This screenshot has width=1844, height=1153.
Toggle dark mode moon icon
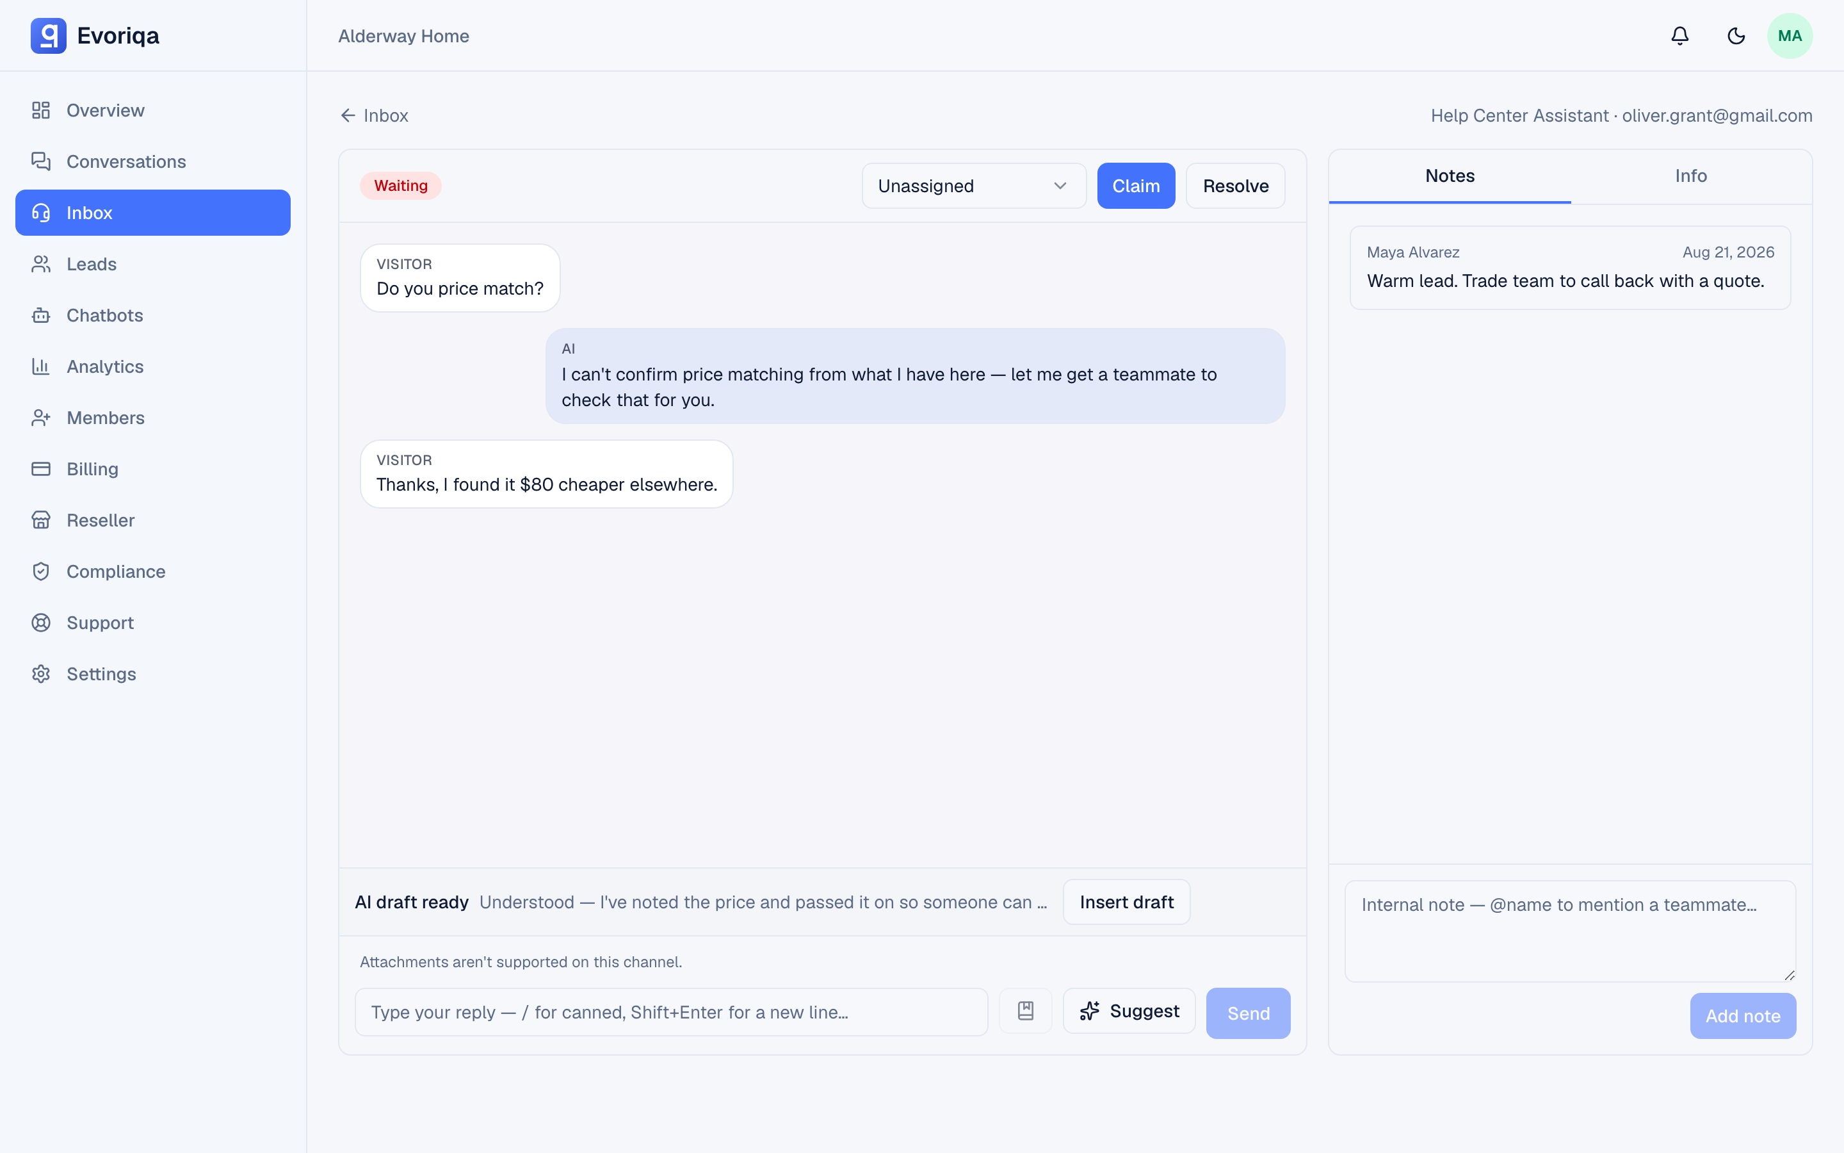pyautogui.click(x=1736, y=36)
